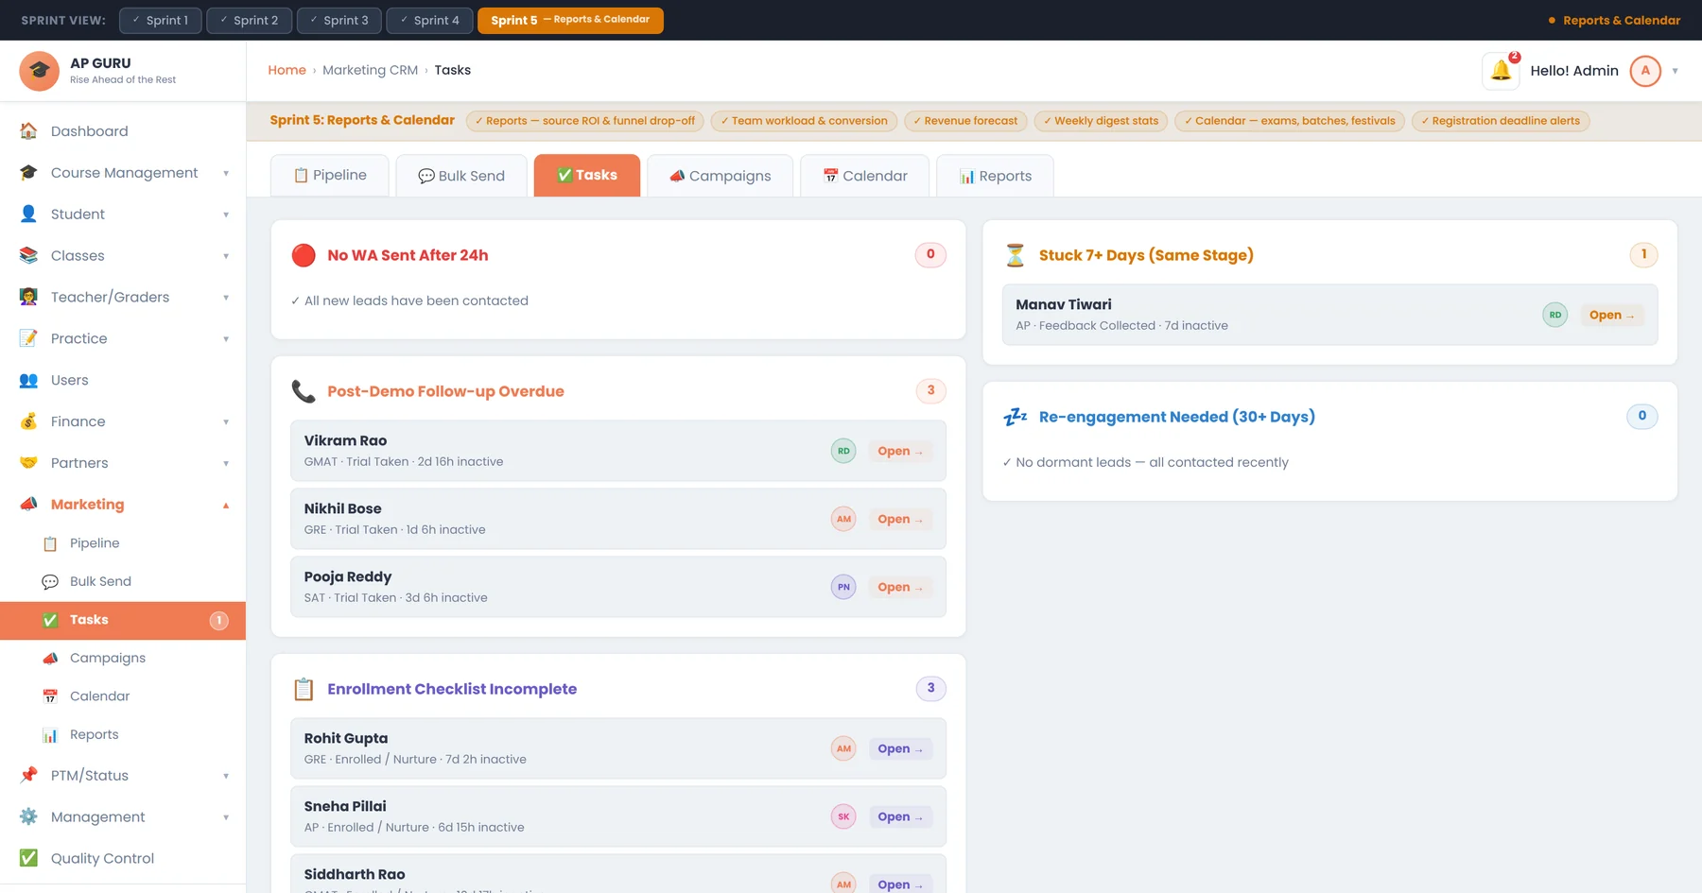Expand the Management submenu arrow
Screen dimensions: 1702x893
click(x=226, y=818)
